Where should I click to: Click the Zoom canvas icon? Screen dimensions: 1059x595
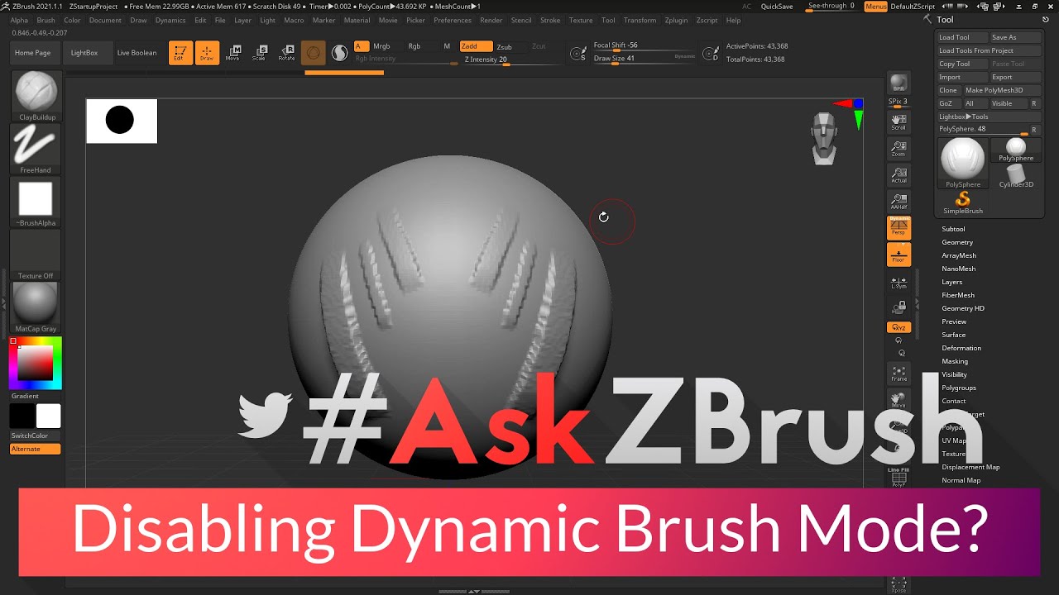pyautogui.click(x=898, y=149)
